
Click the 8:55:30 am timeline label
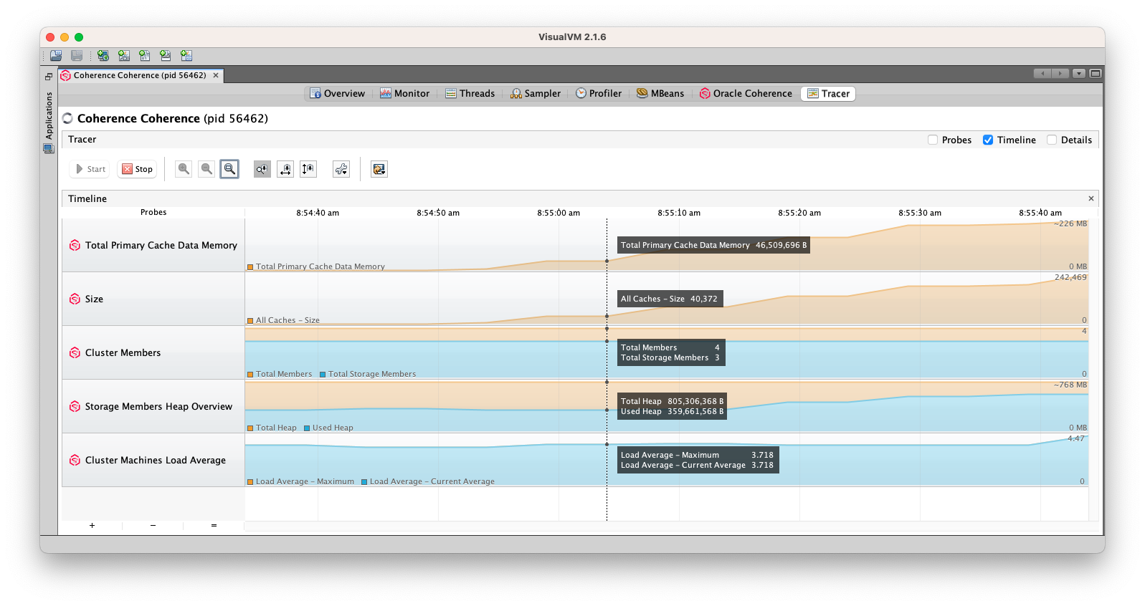coord(920,213)
